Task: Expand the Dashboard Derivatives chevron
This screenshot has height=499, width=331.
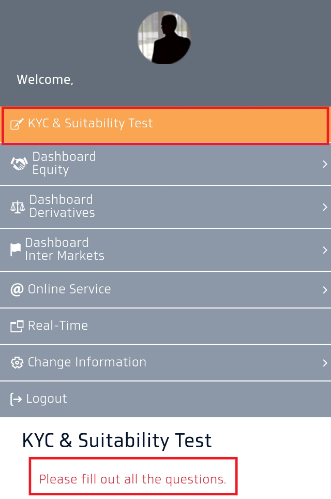Action: point(325,207)
